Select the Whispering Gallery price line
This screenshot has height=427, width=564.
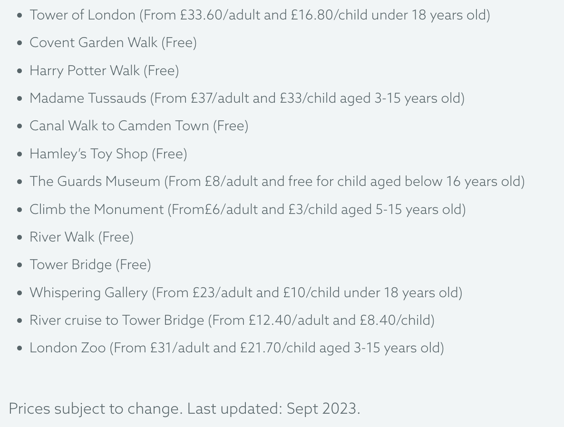point(246,293)
